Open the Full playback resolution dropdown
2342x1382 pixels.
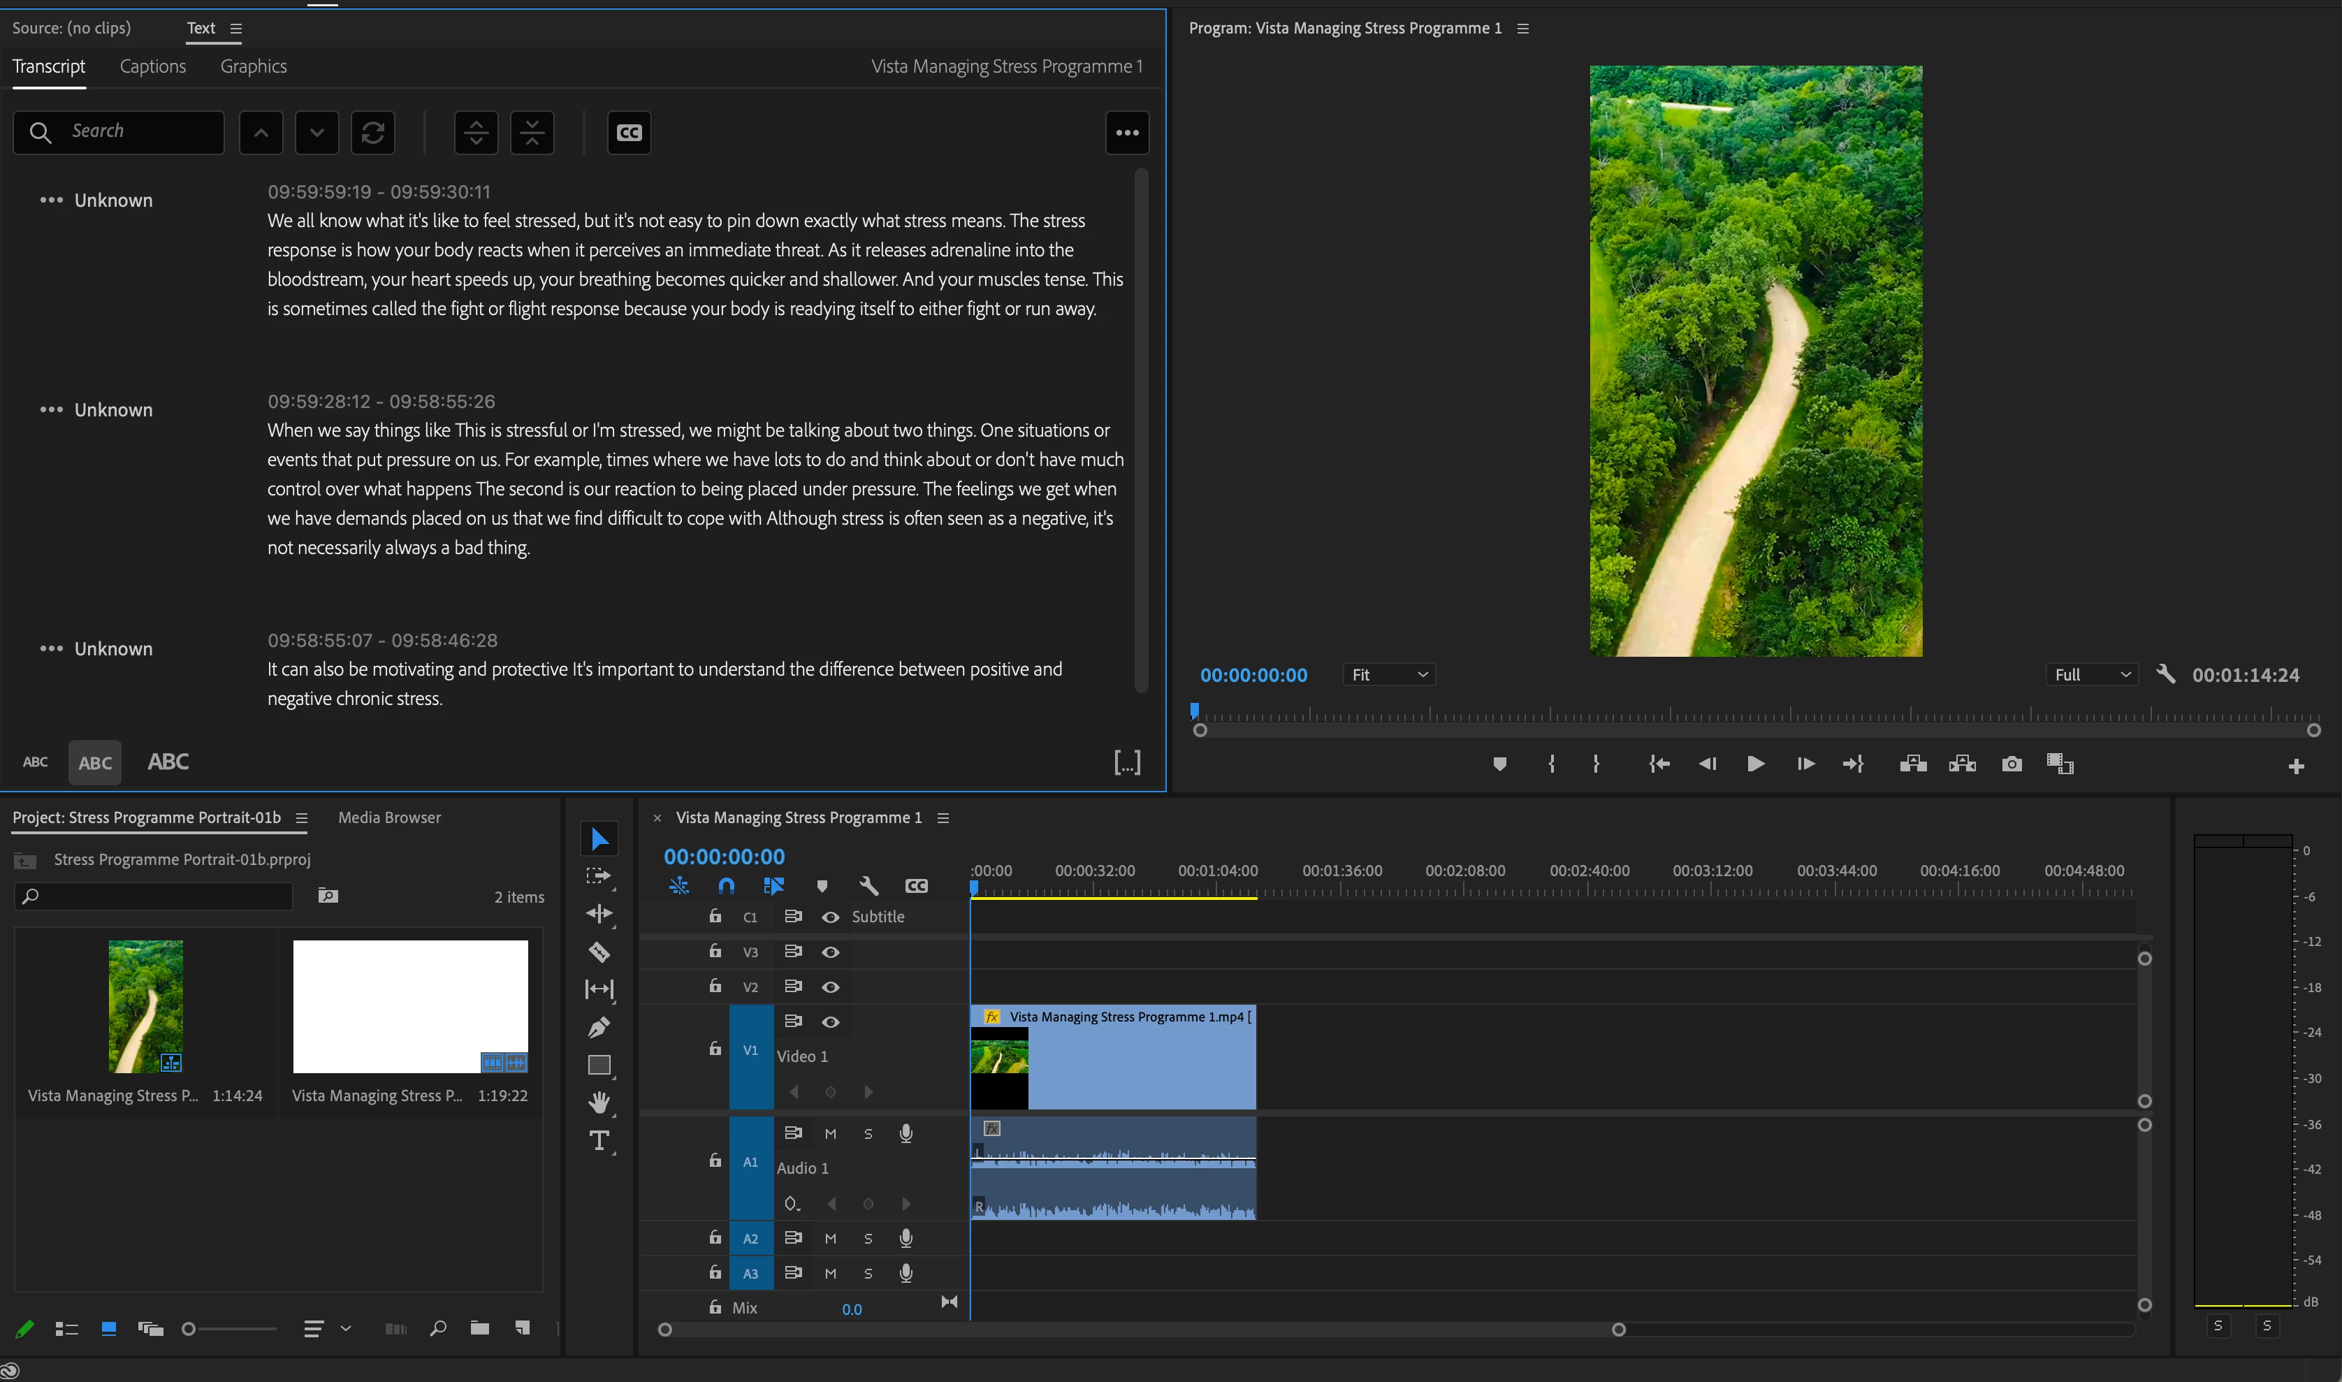pyautogui.click(x=2091, y=674)
